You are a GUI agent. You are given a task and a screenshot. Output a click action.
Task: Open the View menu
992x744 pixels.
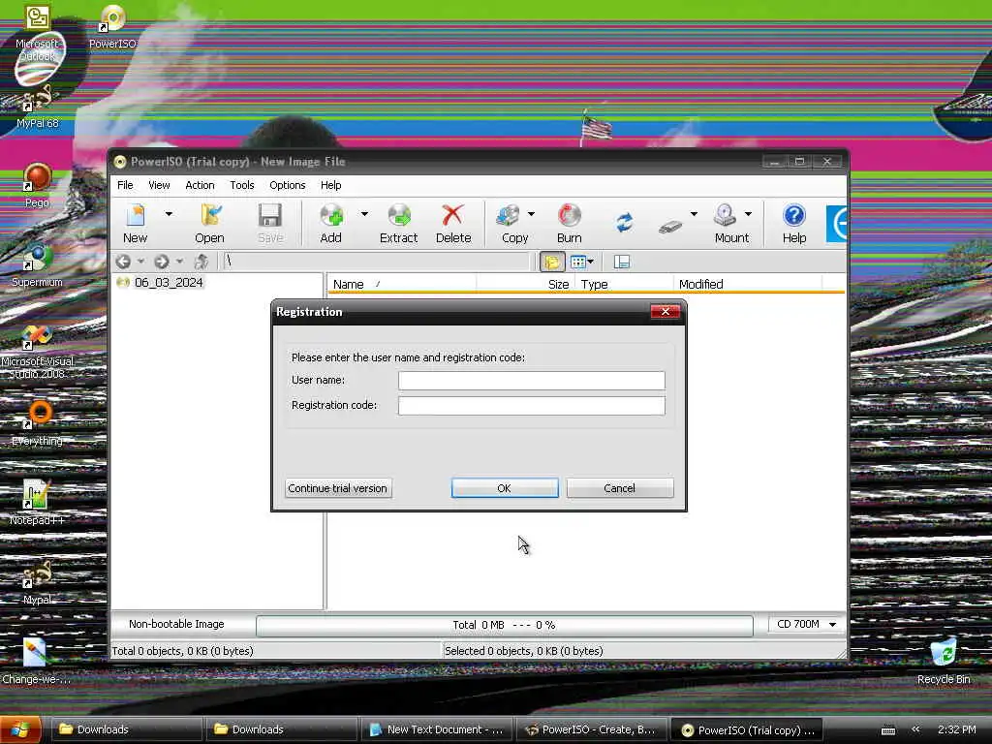(159, 185)
